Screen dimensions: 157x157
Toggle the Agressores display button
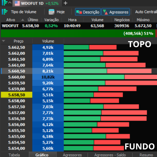(x=116, y=12)
